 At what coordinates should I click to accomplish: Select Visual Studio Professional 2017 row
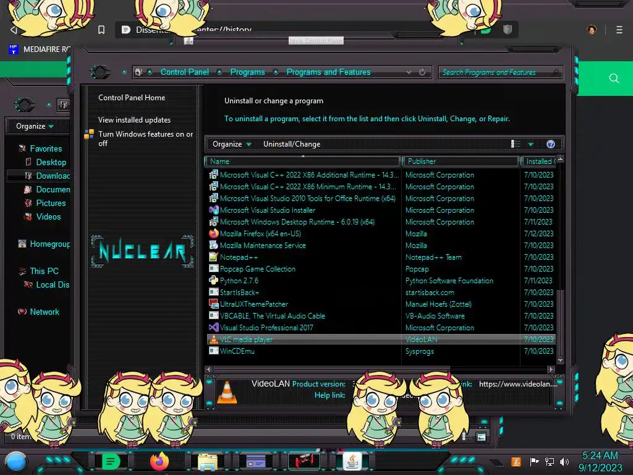(381, 328)
